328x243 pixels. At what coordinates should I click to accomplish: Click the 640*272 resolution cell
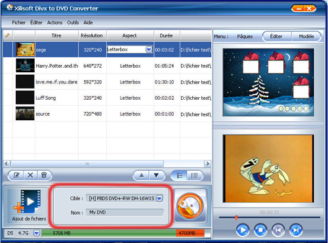92,66
